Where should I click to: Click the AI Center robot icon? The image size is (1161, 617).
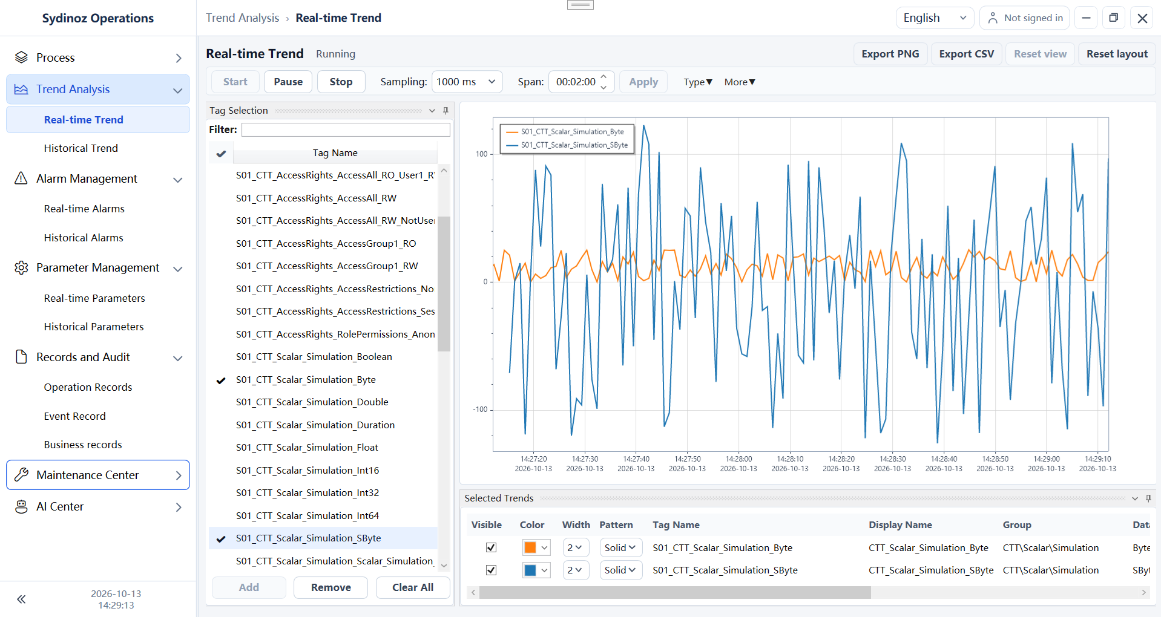[x=21, y=506]
